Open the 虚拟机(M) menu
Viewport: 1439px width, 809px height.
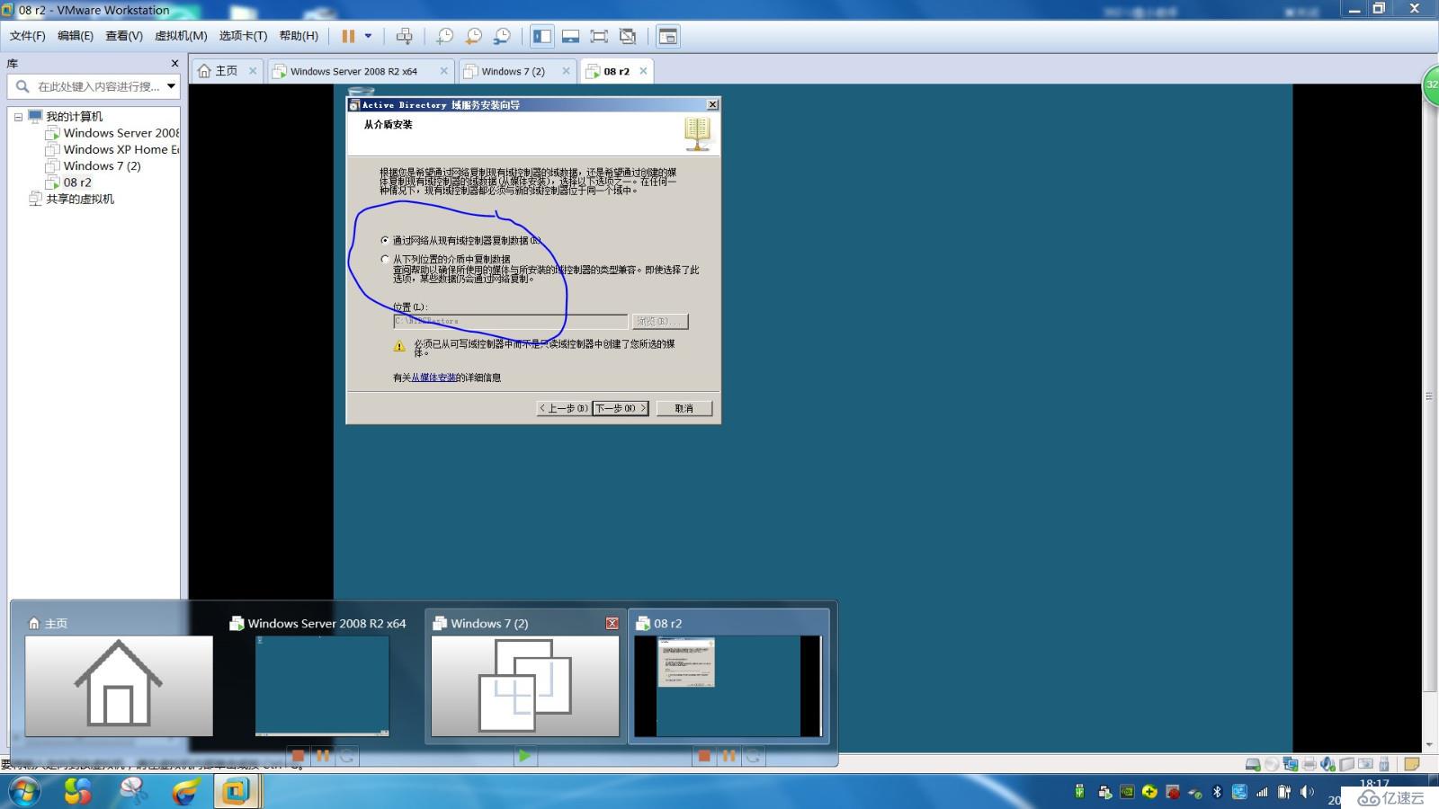point(181,36)
